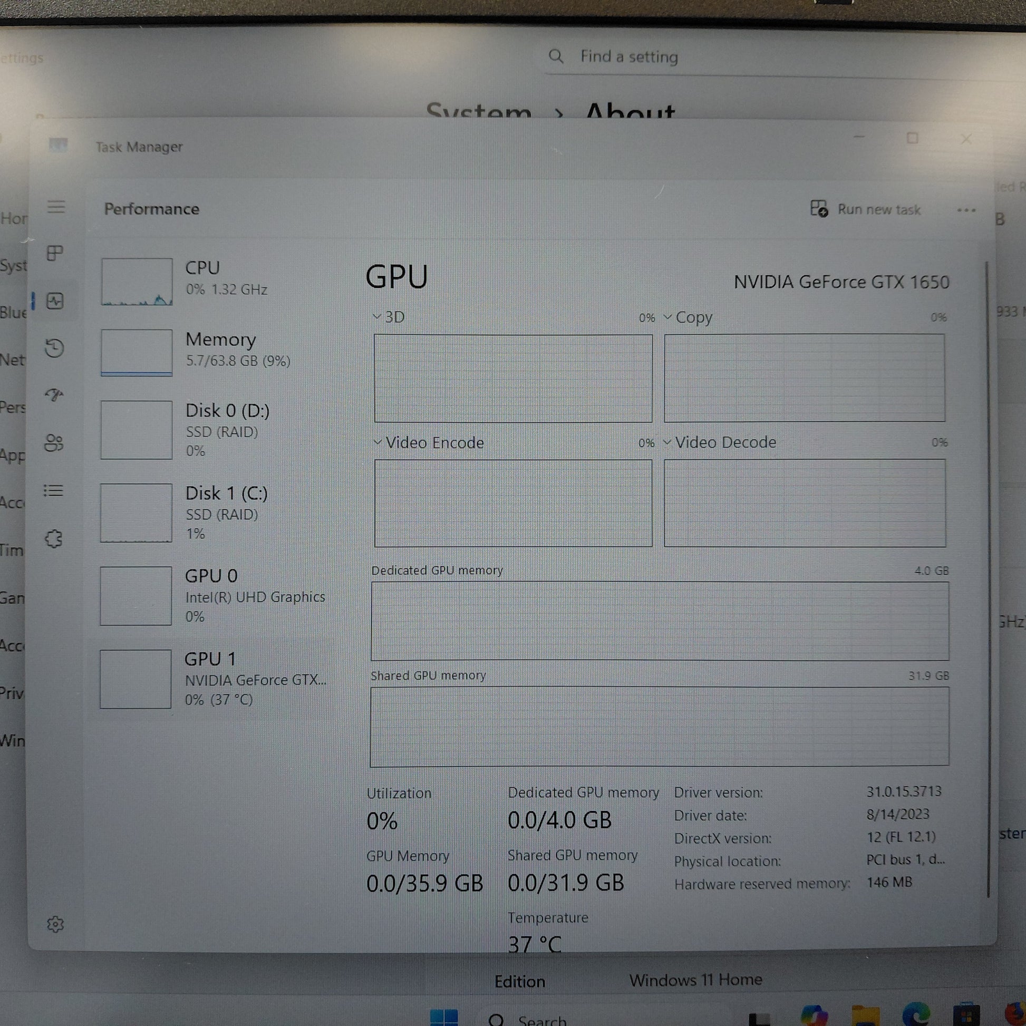This screenshot has width=1026, height=1026.
Task: Open the Processes page icon in sidebar
Action: click(x=55, y=253)
